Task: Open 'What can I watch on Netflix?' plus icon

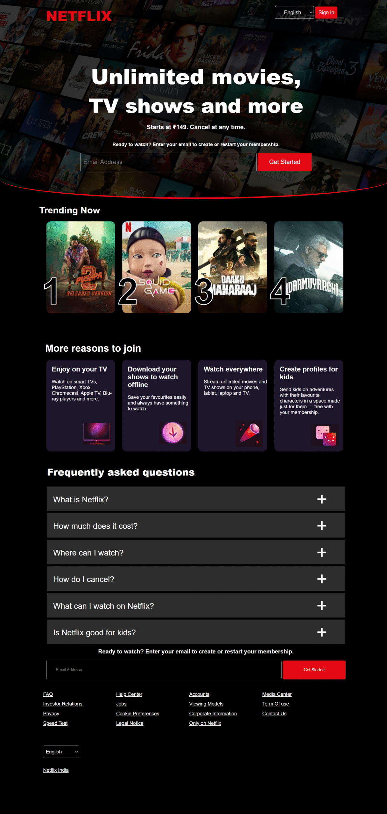Action: coord(321,606)
